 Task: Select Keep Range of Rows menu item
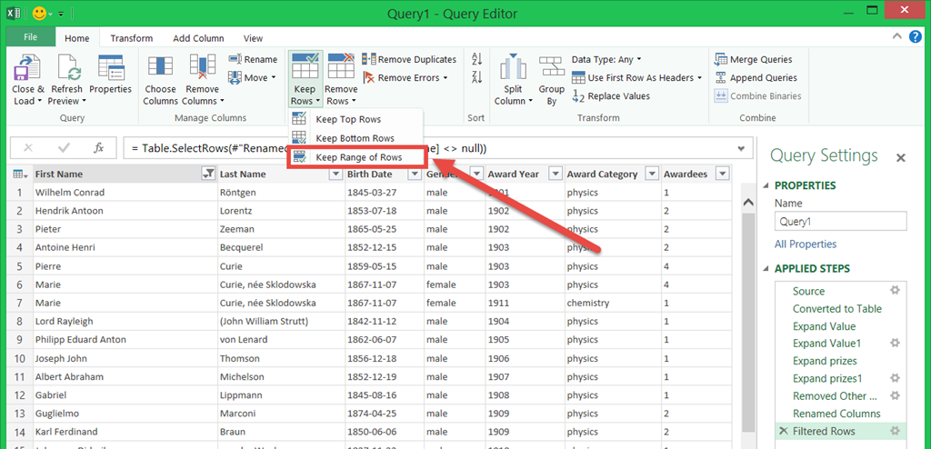click(x=357, y=157)
